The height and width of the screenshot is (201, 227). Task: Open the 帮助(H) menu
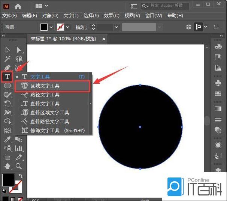point(175,15)
